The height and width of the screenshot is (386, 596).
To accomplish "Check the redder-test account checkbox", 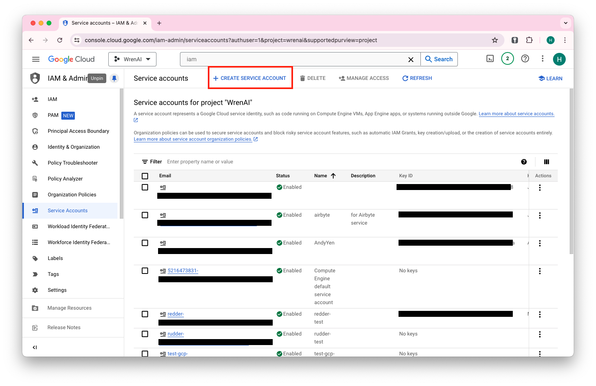I will click(145, 314).
